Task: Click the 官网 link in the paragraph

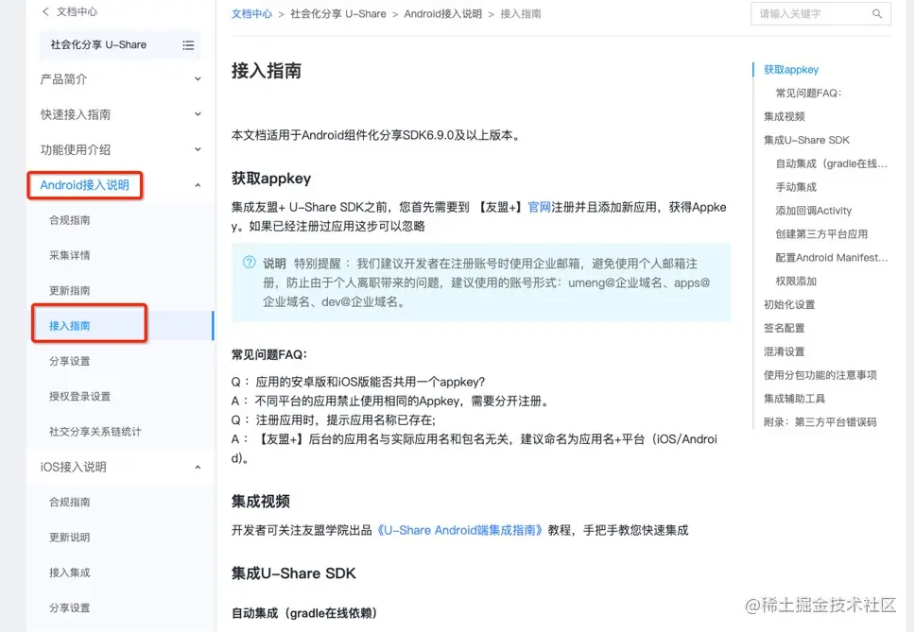Action: point(539,207)
